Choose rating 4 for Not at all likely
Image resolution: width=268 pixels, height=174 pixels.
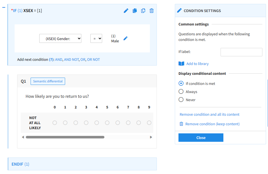pyautogui.click(x=97, y=123)
